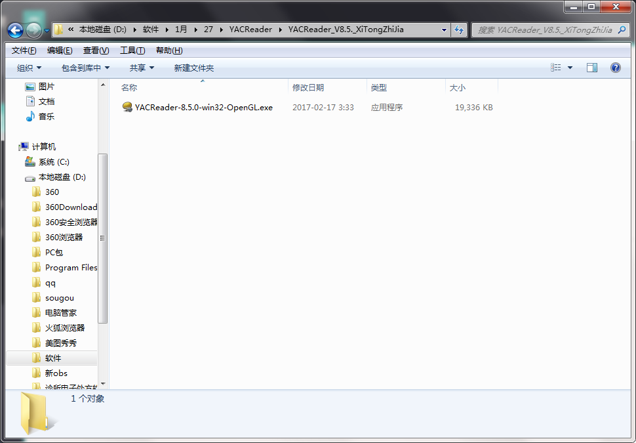The height and width of the screenshot is (443, 636).
Task: Expand arrow after YACReader breadcrumb
Action: [x=280, y=30]
